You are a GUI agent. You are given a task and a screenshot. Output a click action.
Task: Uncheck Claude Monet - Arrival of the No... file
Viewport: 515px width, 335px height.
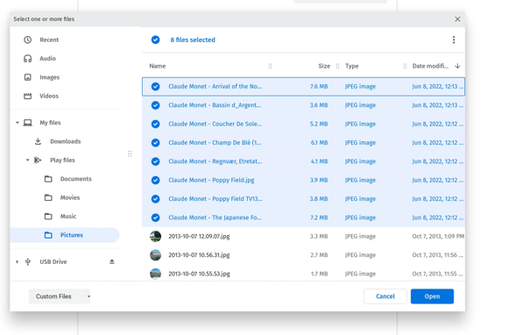point(155,87)
